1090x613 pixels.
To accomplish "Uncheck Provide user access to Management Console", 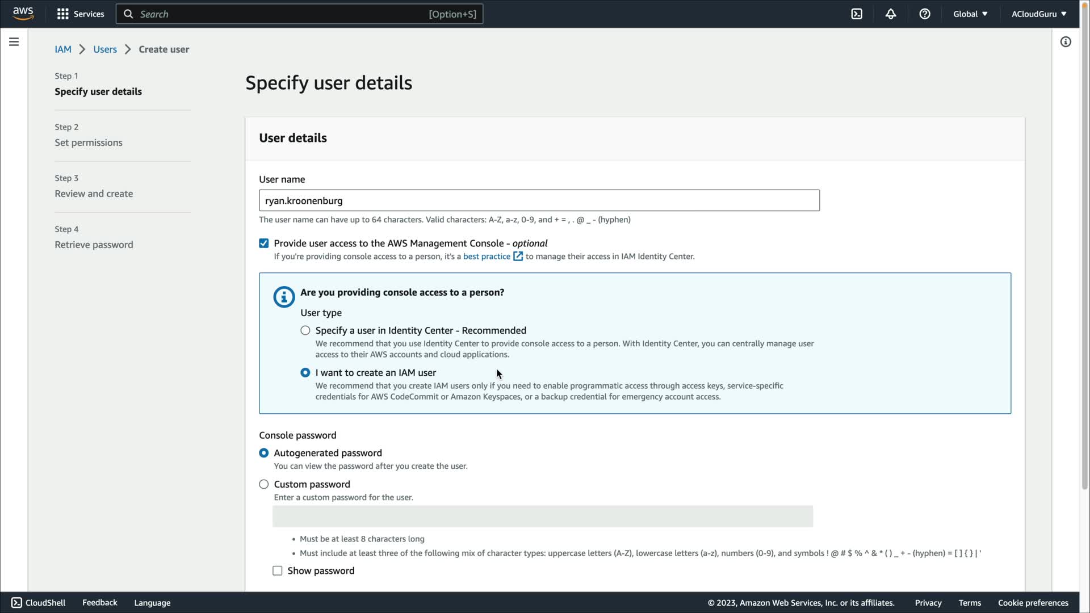I will coord(264,243).
